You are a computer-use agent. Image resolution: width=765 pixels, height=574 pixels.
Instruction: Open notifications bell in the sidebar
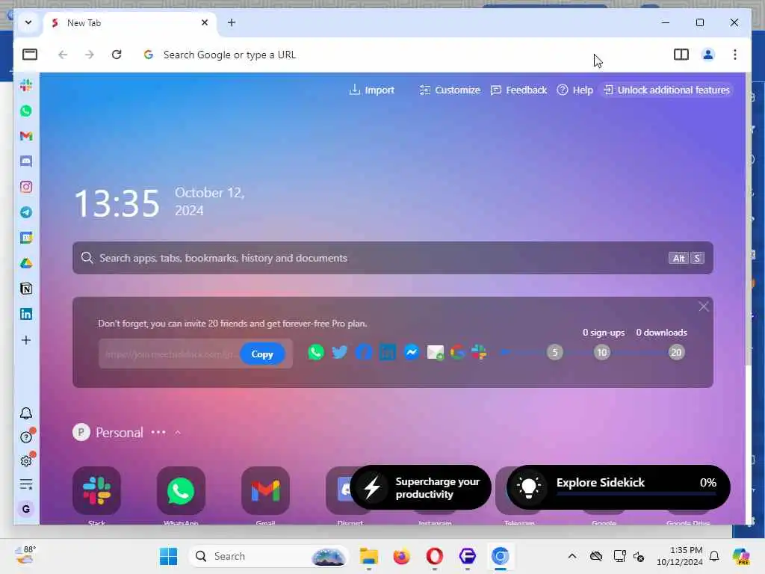coord(26,413)
